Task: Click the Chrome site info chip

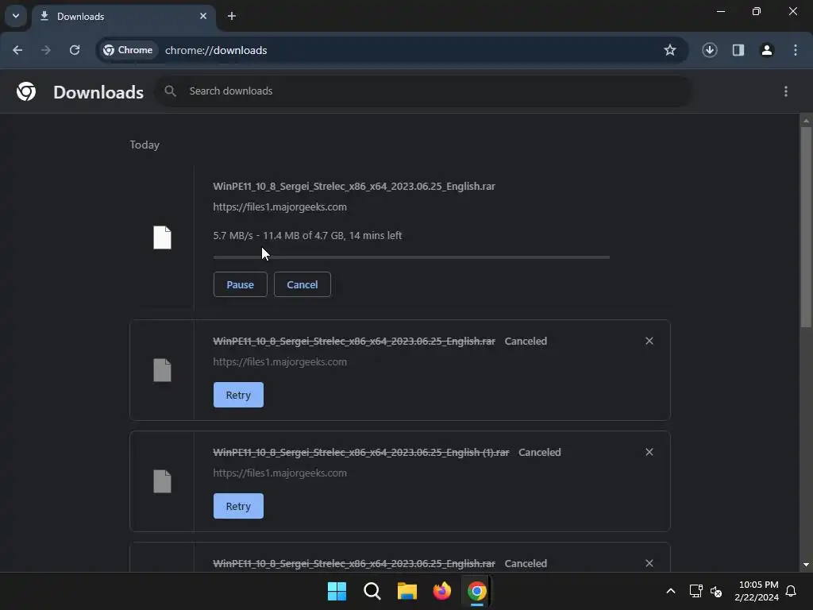Action: (128, 50)
